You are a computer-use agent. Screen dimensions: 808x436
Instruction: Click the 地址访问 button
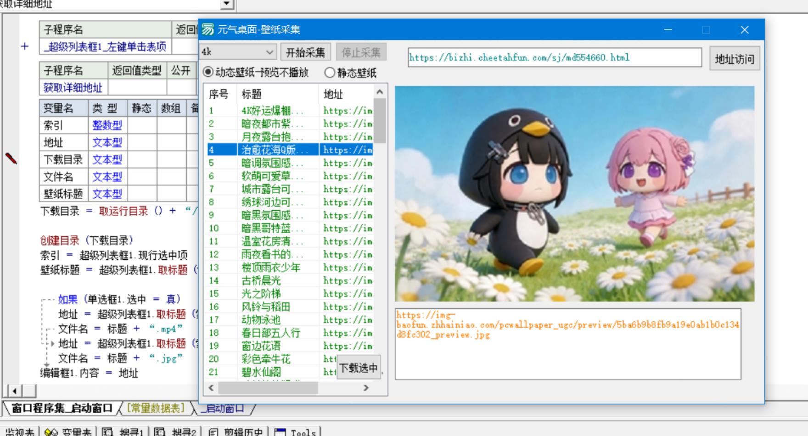(x=735, y=59)
